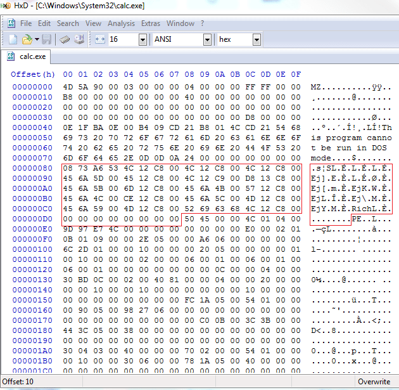Click inside the bytes per row field showing 16
Screen dimensions: 399x390
pos(123,39)
